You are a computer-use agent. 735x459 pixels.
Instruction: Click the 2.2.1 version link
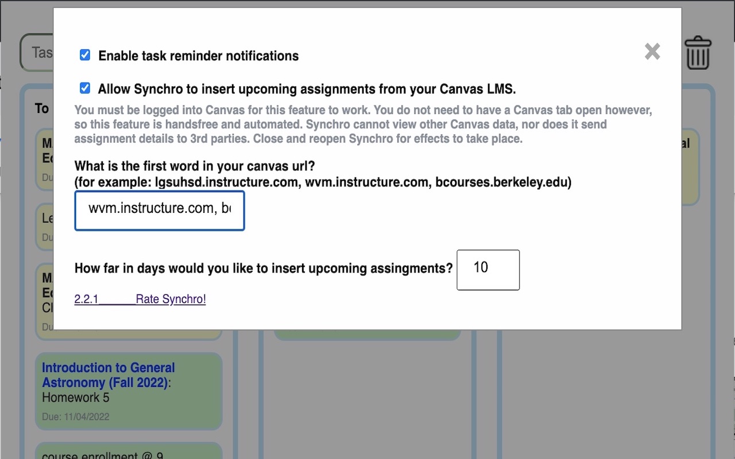click(86, 299)
